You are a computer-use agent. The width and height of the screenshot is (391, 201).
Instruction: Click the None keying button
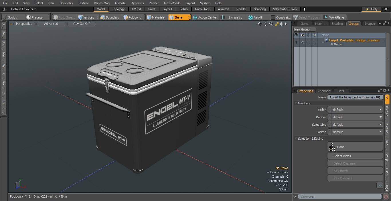point(355,147)
